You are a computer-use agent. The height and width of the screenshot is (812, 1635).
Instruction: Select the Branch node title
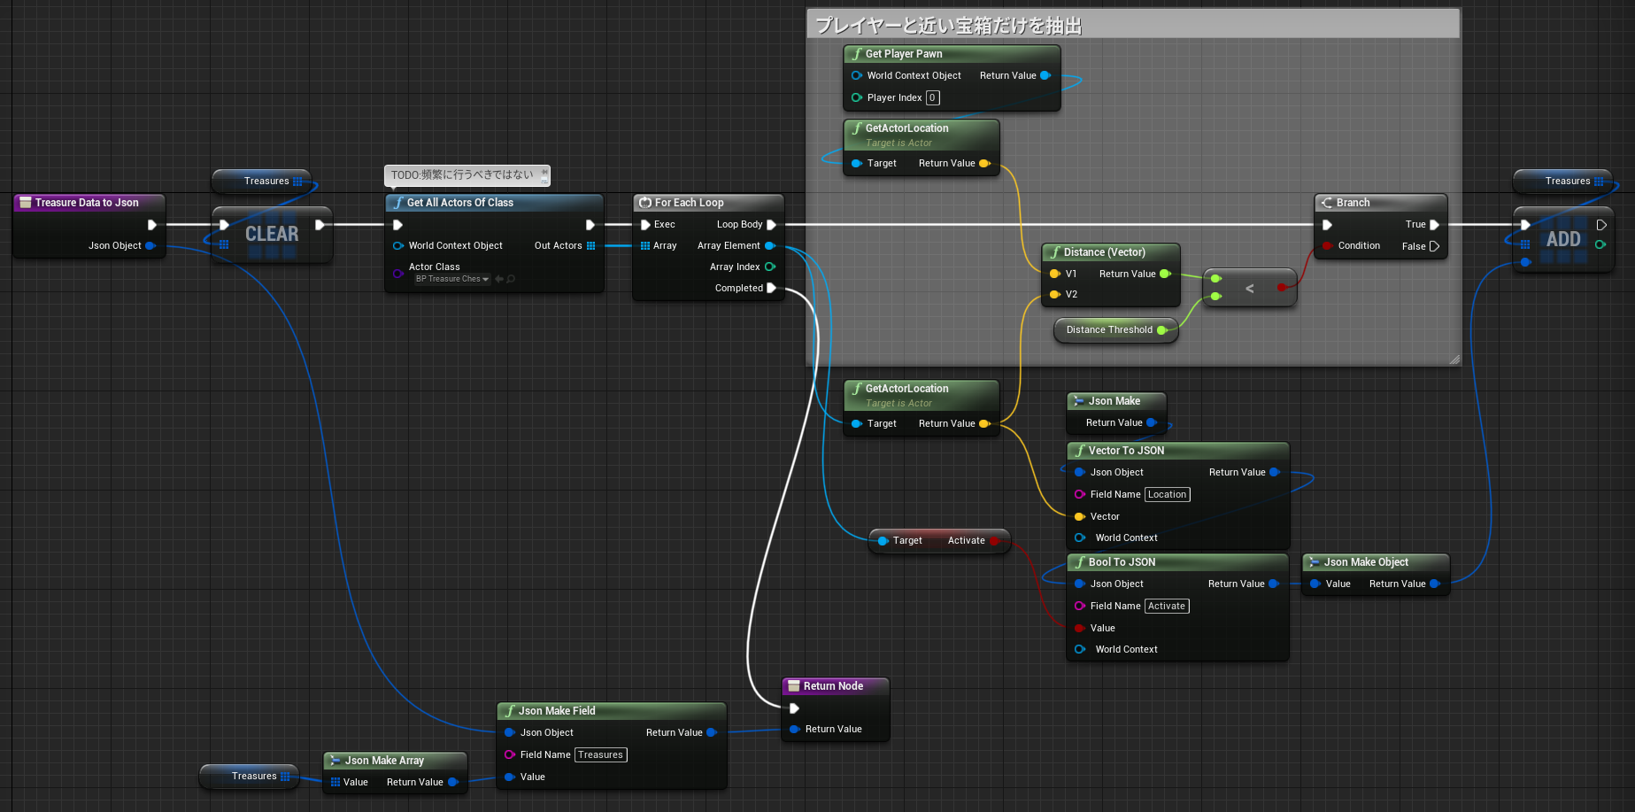1353,203
